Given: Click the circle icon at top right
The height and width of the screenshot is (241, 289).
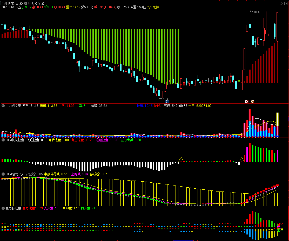Looking at the screenshot, I should coord(285,3).
